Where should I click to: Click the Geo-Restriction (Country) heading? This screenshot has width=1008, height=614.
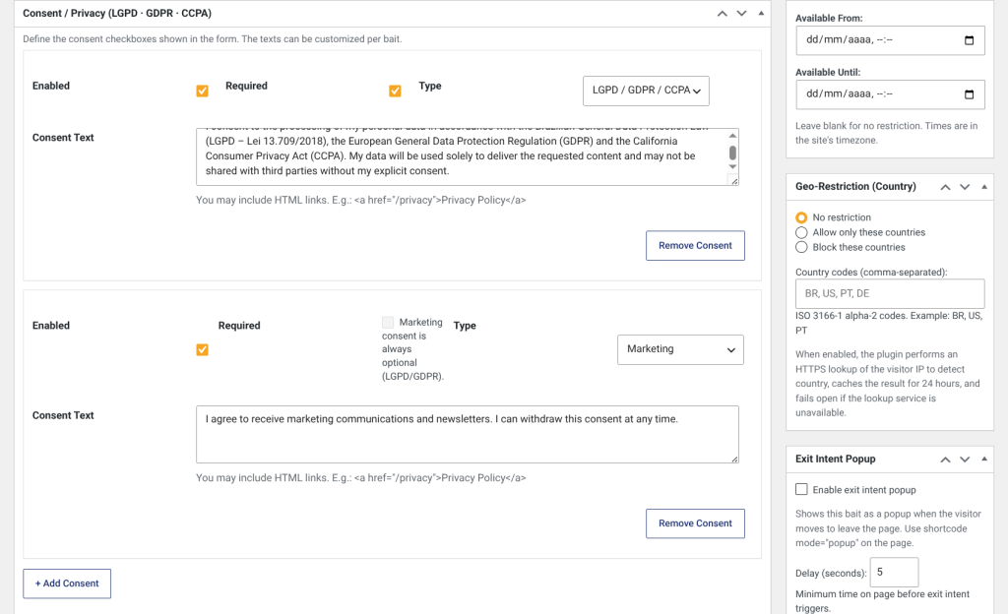pyautogui.click(x=855, y=187)
